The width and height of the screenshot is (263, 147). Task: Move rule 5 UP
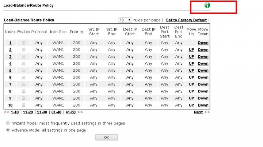[x=191, y=71]
